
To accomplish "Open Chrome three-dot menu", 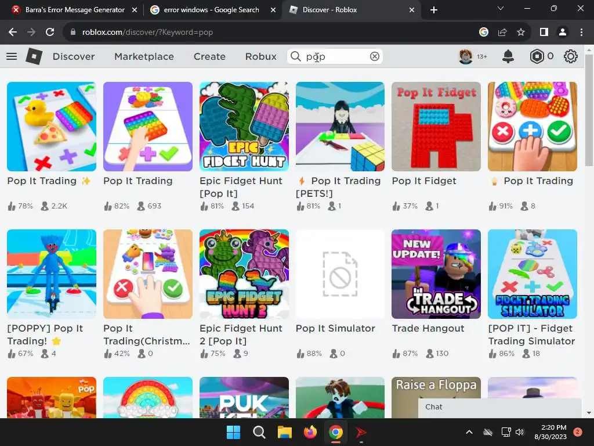I will [581, 33].
